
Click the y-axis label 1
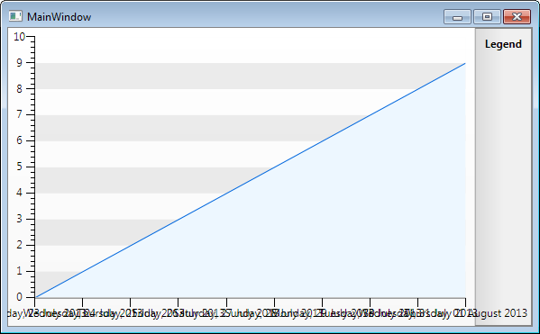19,271
